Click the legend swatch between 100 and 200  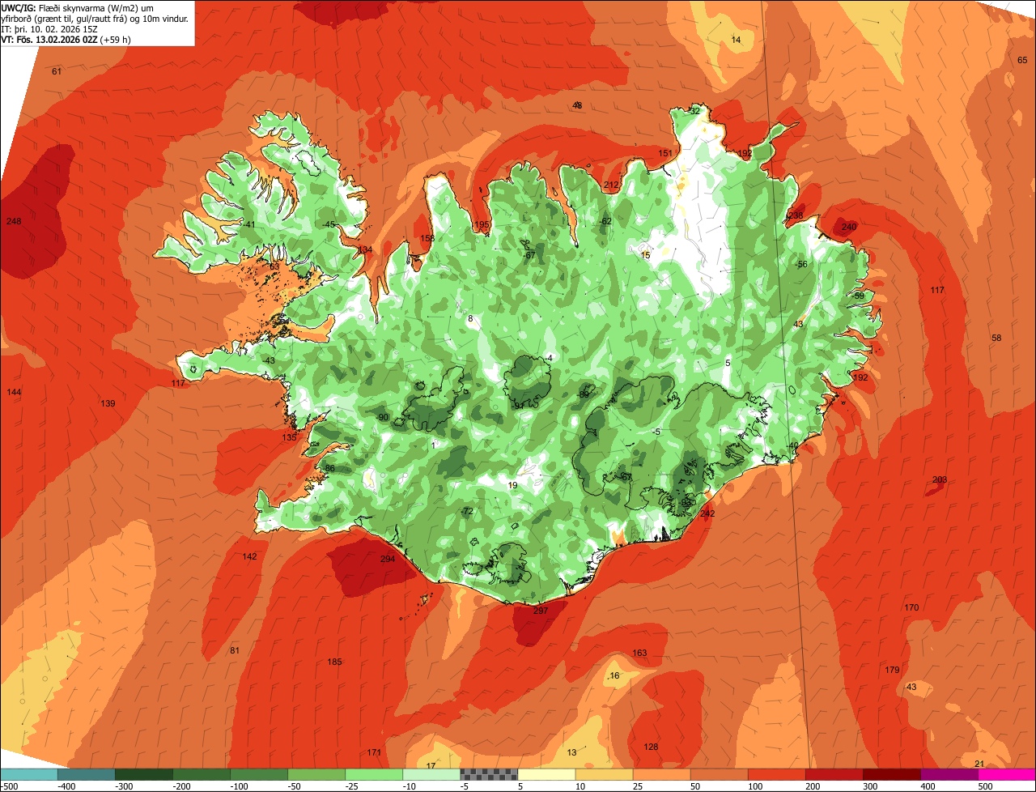[x=777, y=774]
